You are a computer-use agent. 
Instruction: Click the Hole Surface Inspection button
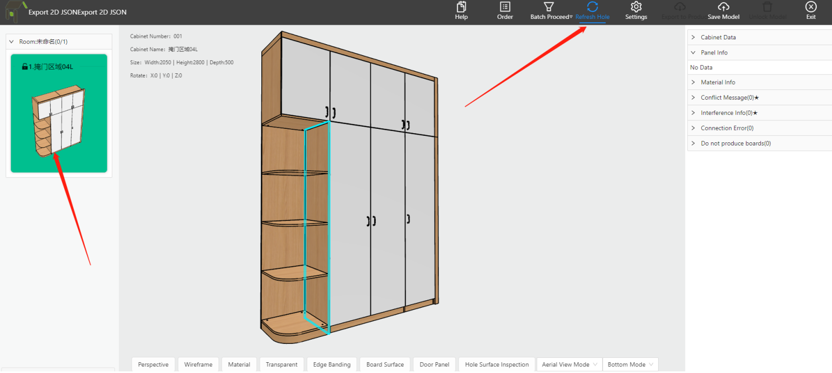[497, 364]
